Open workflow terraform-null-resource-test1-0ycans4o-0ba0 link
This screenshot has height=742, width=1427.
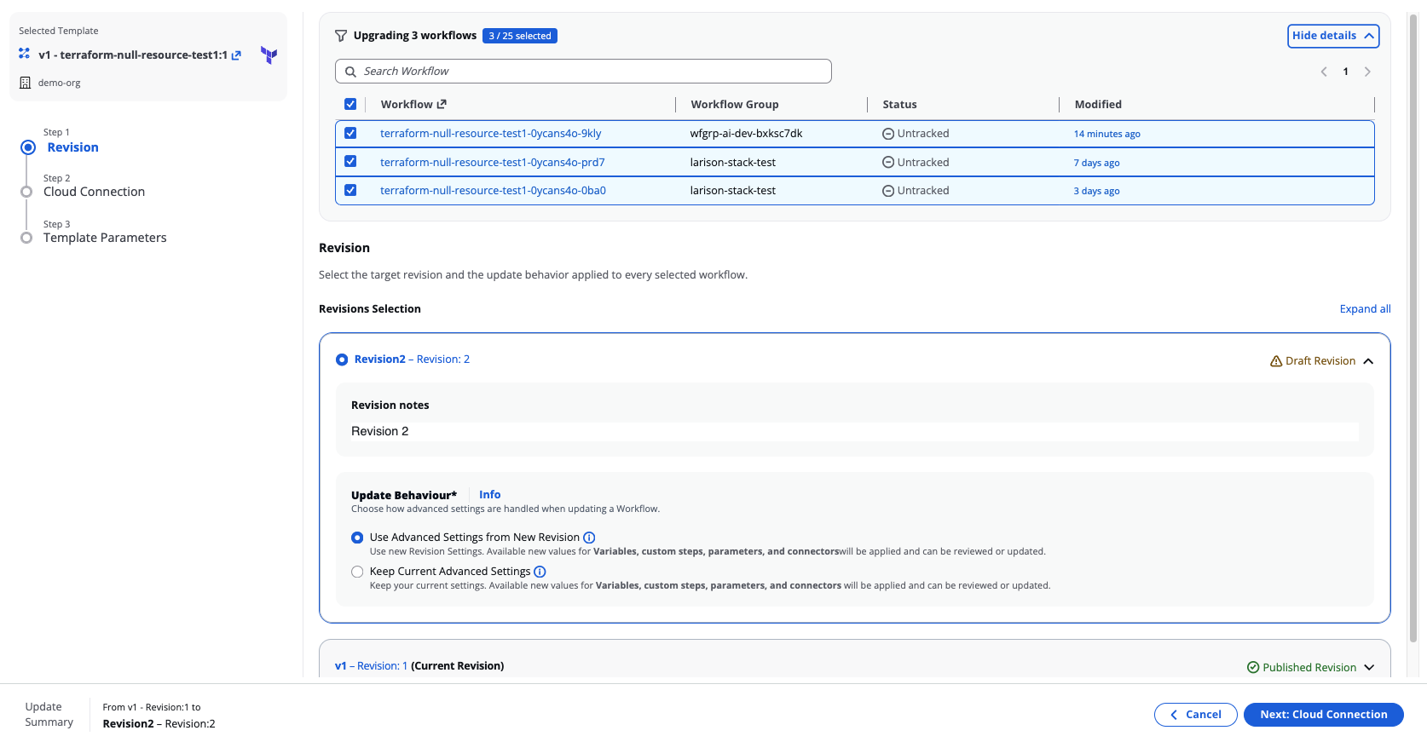pos(493,191)
